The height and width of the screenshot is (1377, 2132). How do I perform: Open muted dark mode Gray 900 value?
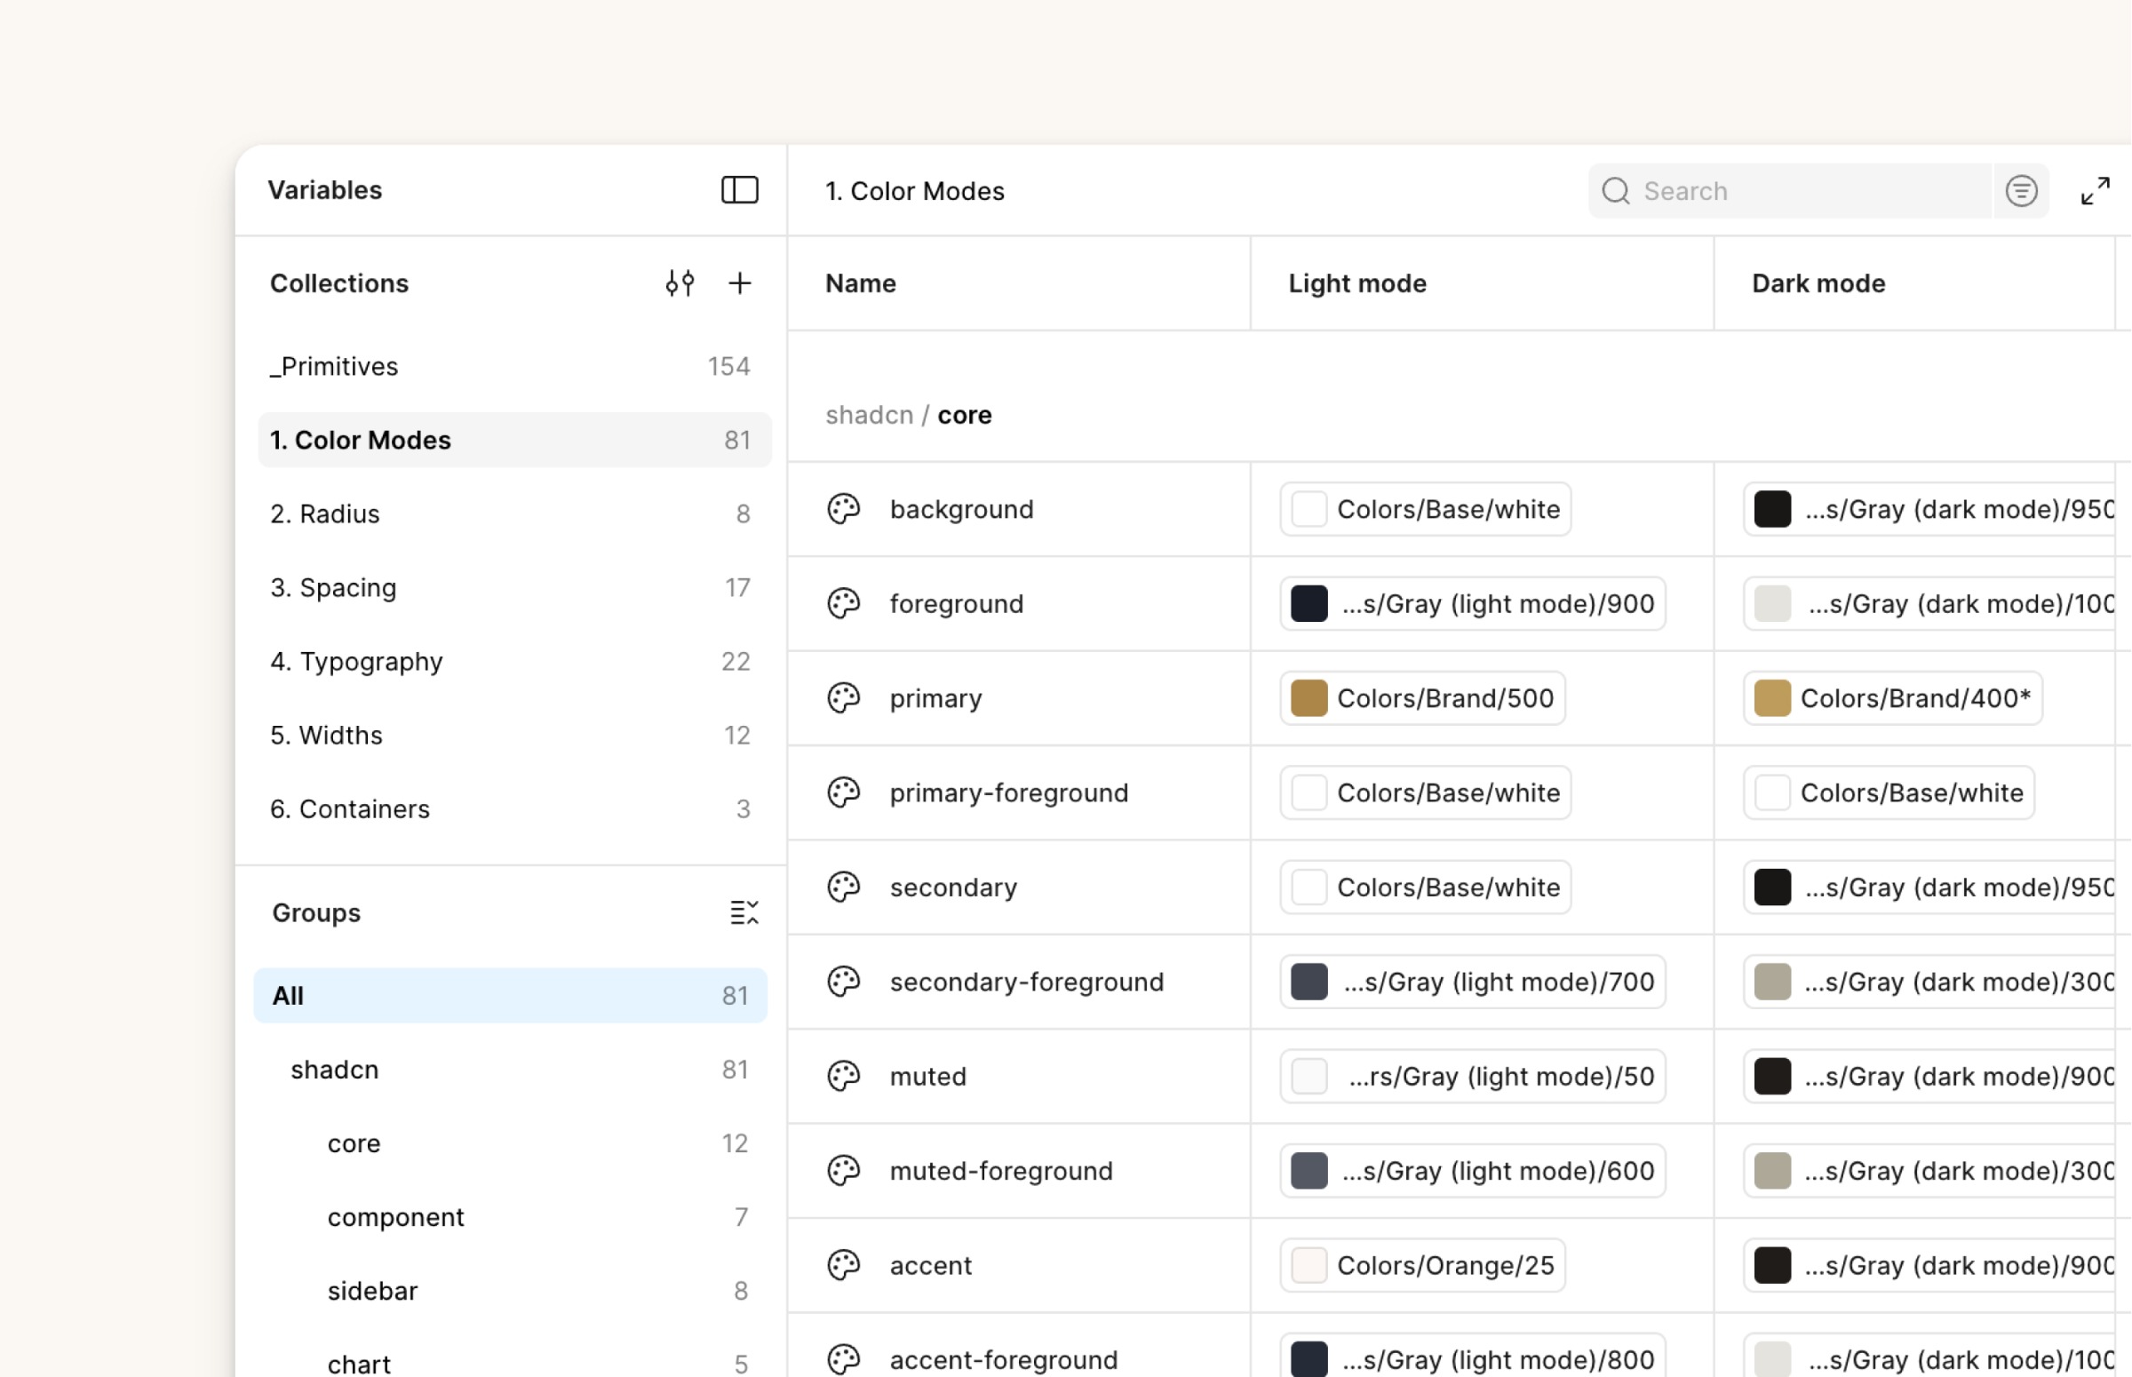point(1929,1076)
